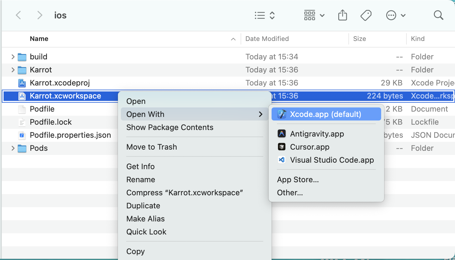Click the Share toolbar icon
Viewport: 455px width, 260px height.
tap(342, 15)
